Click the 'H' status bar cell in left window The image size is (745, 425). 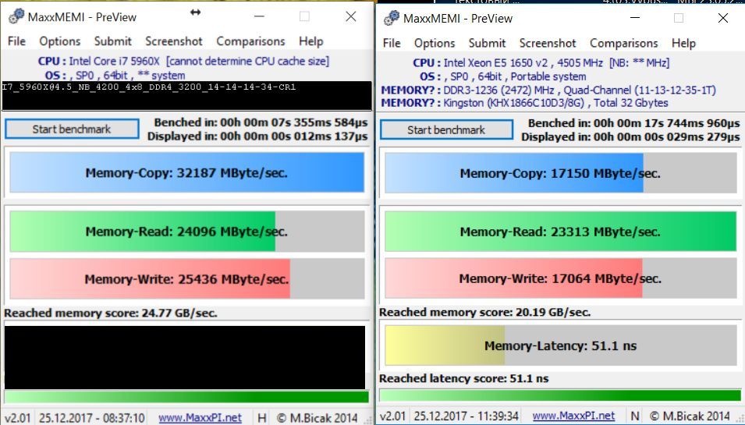262,418
